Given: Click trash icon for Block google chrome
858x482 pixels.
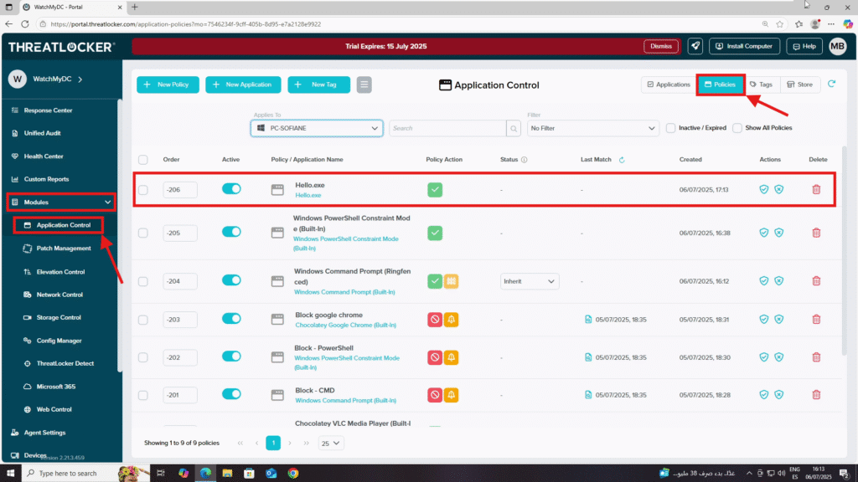Looking at the screenshot, I should (816, 319).
